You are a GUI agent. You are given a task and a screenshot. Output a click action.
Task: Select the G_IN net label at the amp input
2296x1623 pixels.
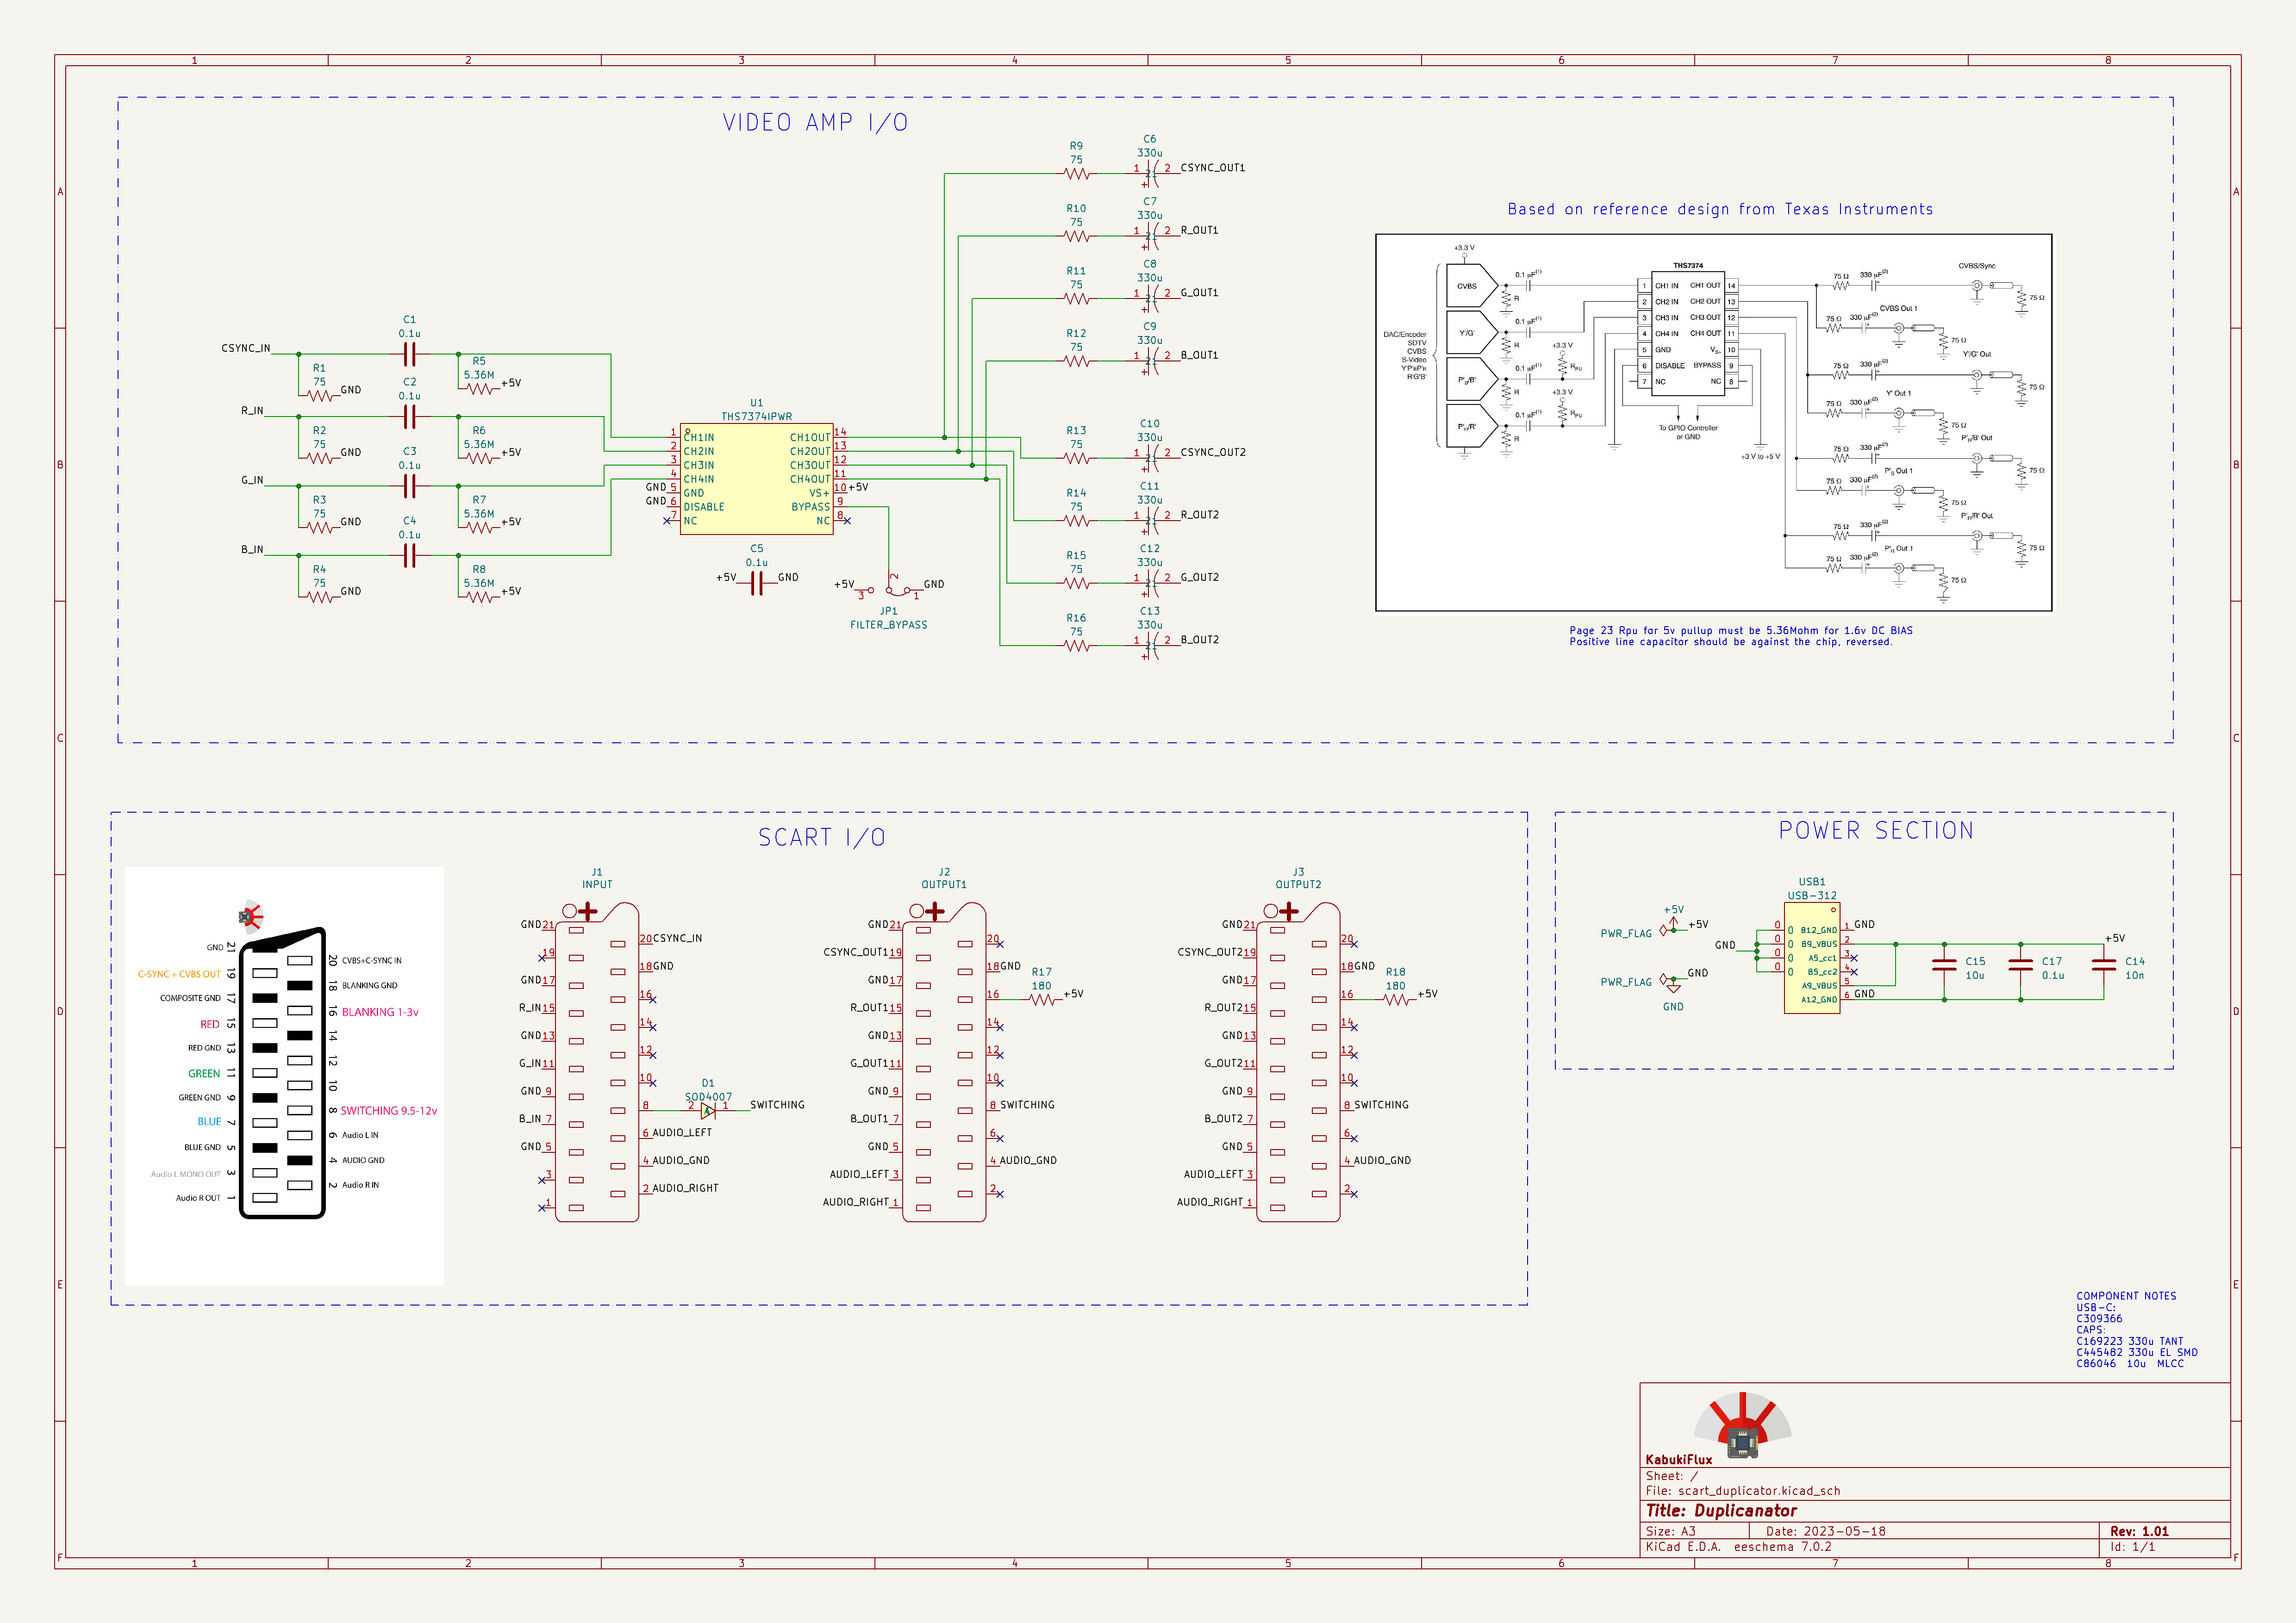coord(252,480)
